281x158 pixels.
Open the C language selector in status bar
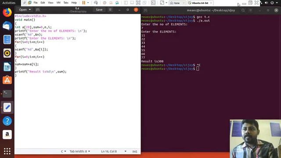pyautogui.click(x=63, y=151)
